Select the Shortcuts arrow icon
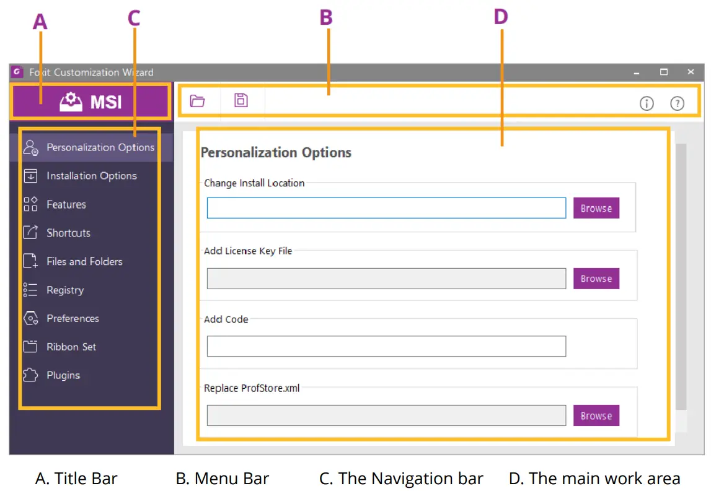Screen dimensions: 711x491 (x=30, y=233)
